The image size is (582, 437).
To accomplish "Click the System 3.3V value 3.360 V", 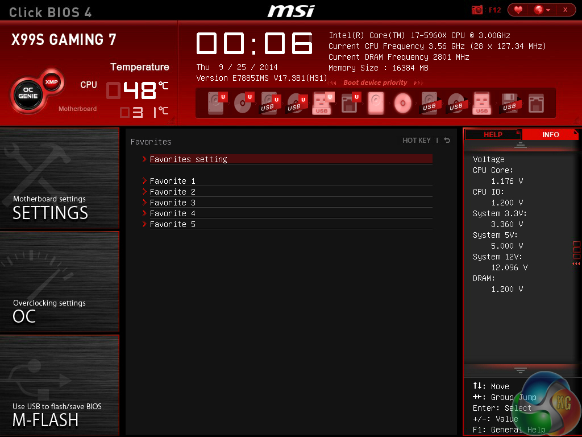I will tap(507, 224).
